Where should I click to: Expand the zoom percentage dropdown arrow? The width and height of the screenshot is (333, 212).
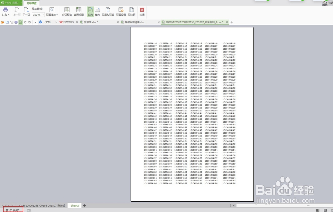tap(43, 15)
